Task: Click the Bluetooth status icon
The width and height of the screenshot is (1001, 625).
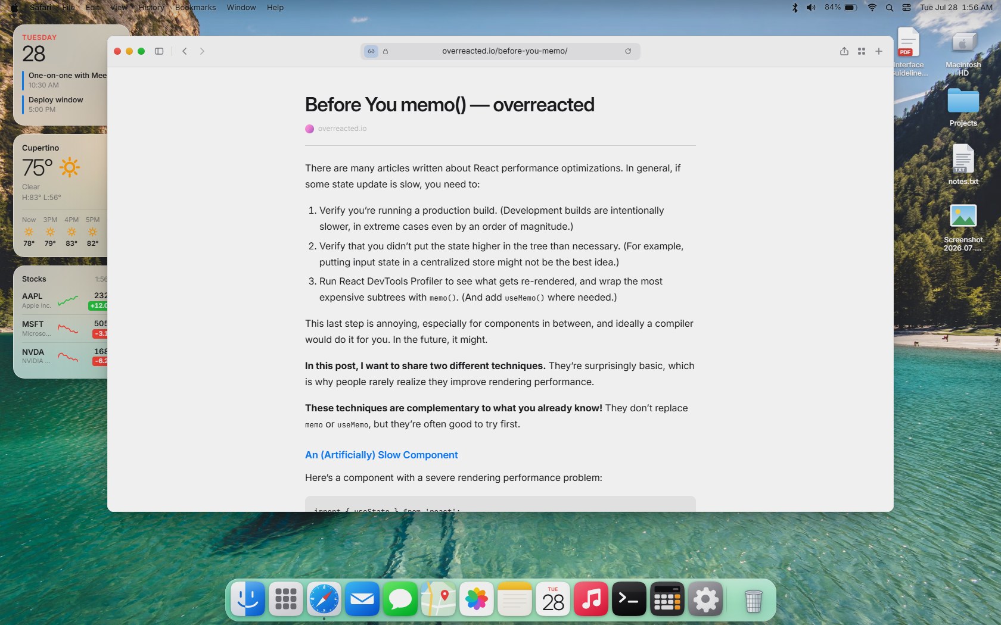Action: [x=795, y=8]
